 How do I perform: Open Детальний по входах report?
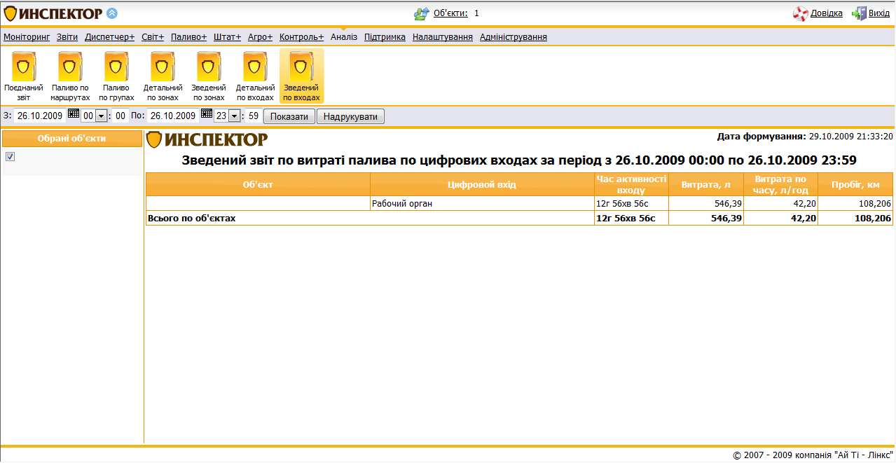point(256,76)
